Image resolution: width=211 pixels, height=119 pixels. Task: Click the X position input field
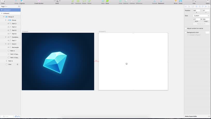tap(197, 11)
